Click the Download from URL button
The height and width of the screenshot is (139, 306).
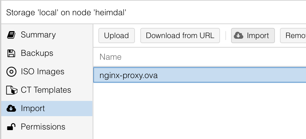point(180,36)
